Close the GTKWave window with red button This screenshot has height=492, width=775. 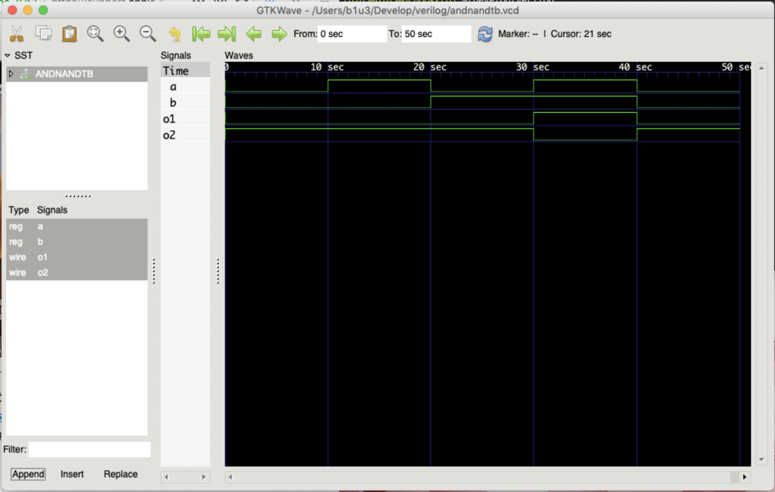click(13, 11)
